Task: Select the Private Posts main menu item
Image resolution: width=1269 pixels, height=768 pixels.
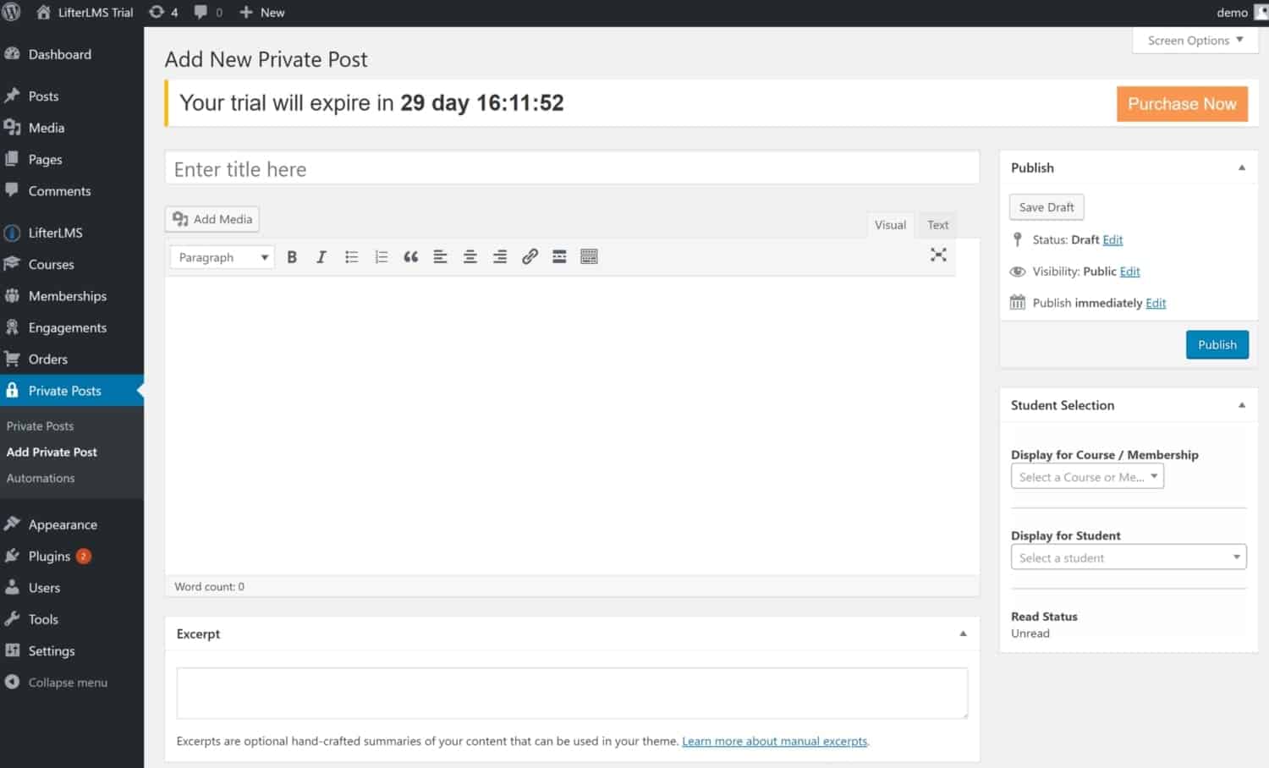Action: click(x=72, y=391)
